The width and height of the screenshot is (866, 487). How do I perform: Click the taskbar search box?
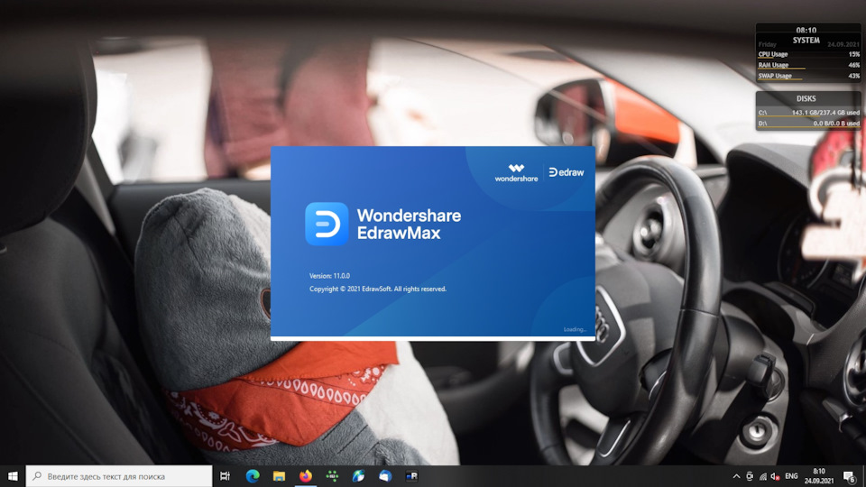[x=119, y=476]
